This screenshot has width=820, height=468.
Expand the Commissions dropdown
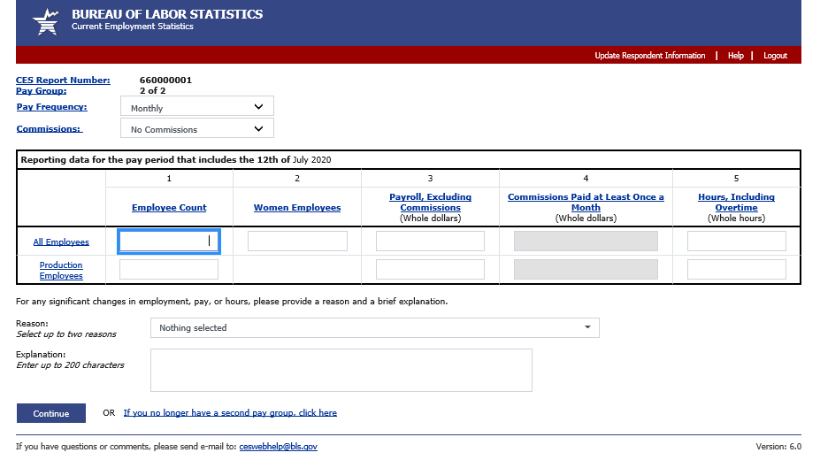196,128
